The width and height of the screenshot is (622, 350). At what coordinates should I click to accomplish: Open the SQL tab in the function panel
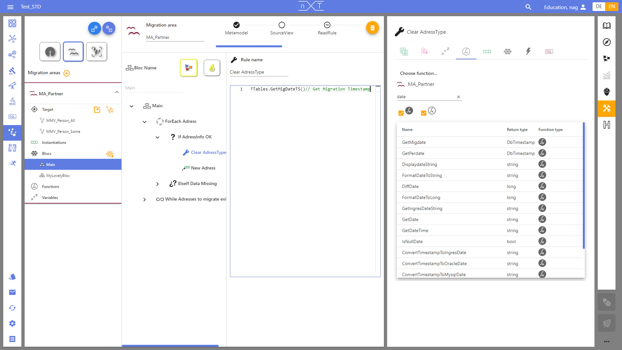549,51
